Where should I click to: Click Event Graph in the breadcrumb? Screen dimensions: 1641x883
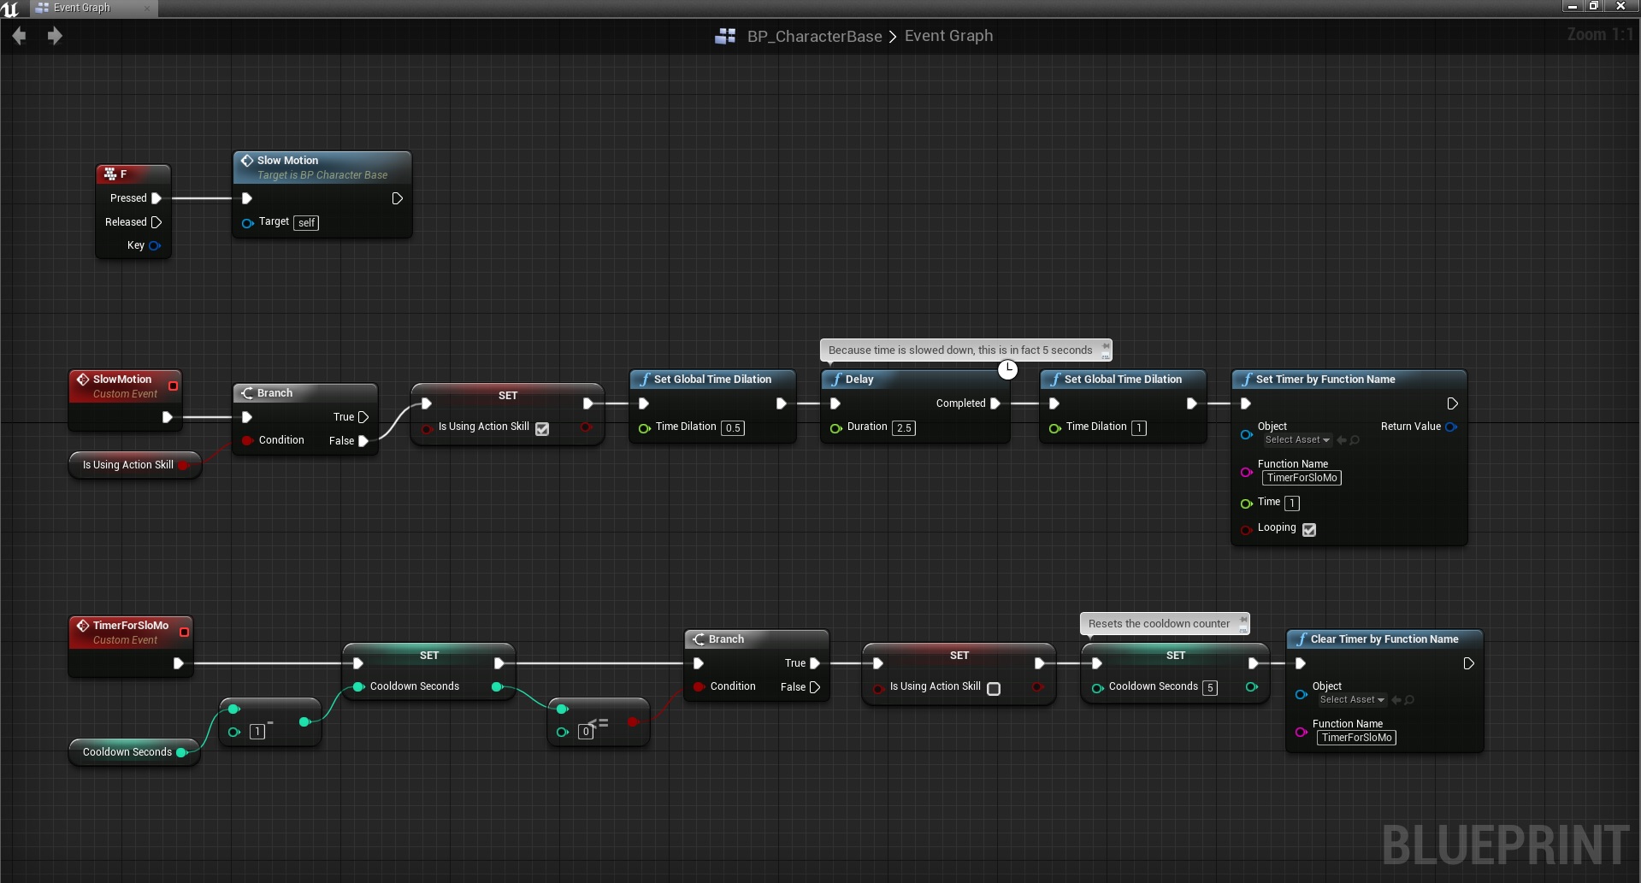948,36
